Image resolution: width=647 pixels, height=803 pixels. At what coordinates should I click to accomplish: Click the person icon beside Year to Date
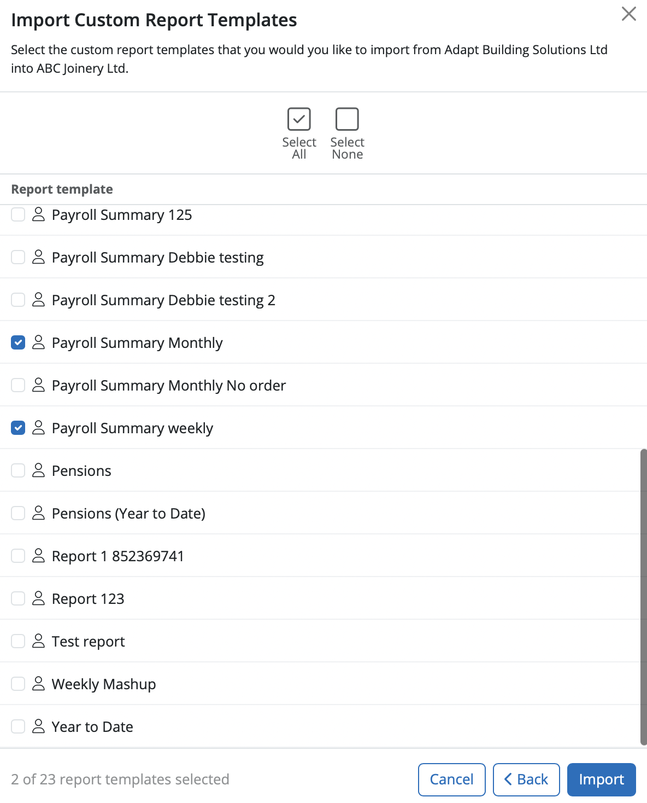point(38,726)
